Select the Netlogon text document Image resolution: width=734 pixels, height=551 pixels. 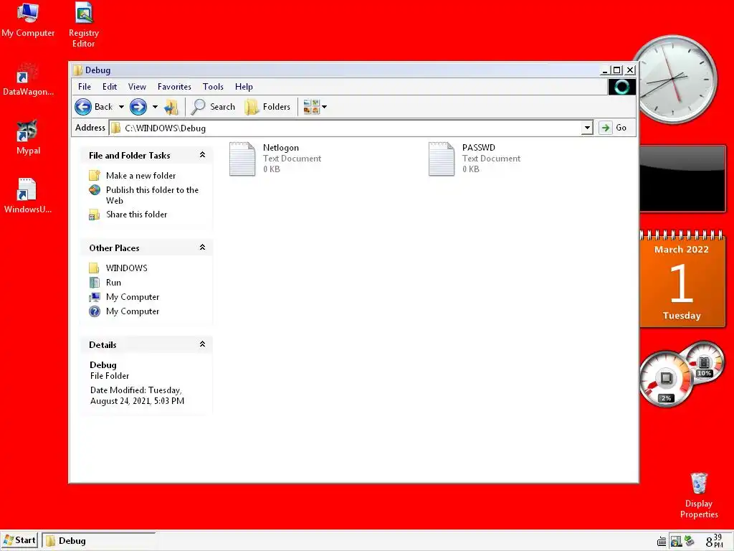(275, 159)
